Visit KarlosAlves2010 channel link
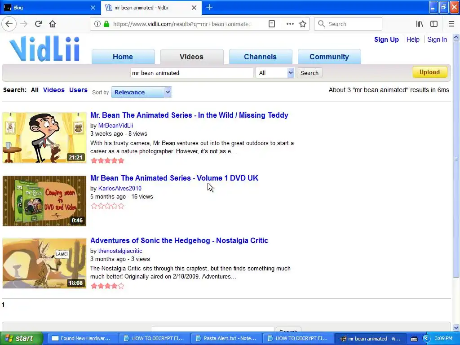The height and width of the screenshot is (345, 460). click(x=119, y=188)
